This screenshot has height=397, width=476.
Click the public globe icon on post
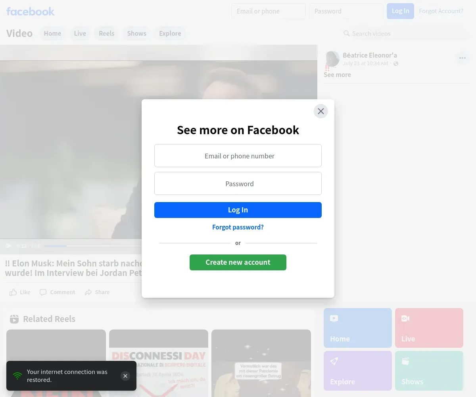(x=396, y=64)
